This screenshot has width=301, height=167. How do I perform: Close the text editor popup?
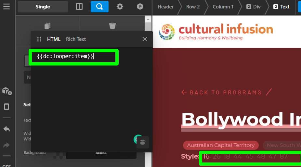(145, 39)
